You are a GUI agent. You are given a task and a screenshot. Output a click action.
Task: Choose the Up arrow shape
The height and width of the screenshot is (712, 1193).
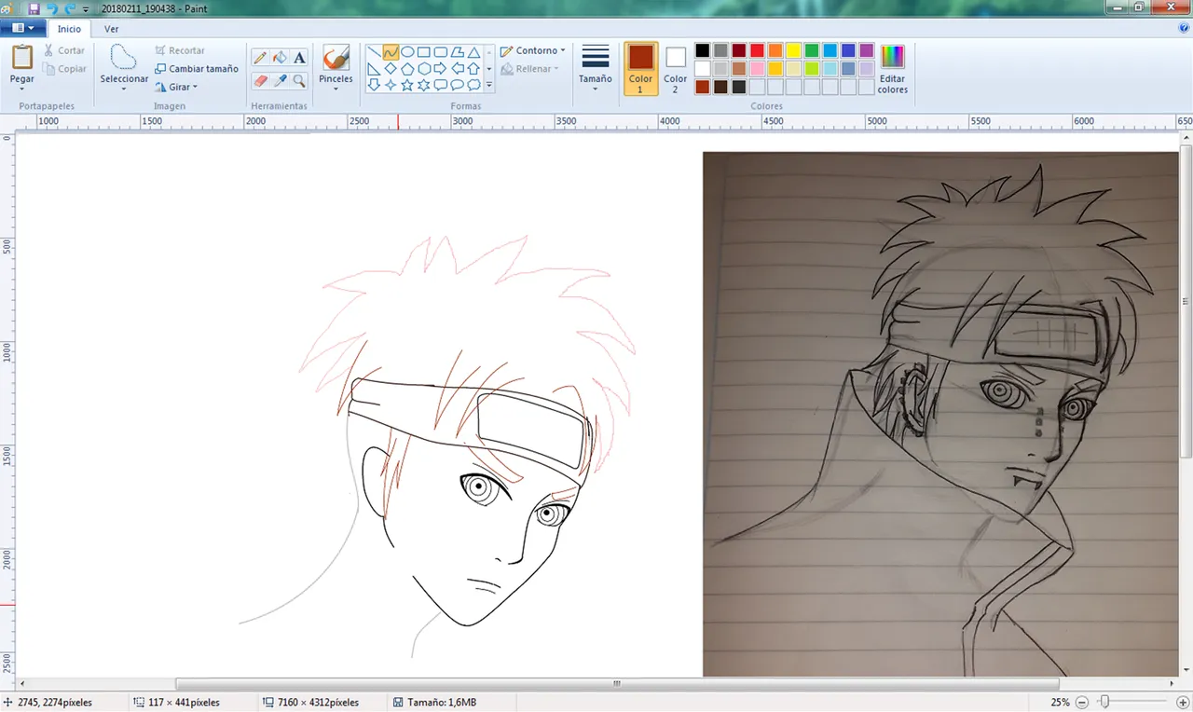pos(474,69)
